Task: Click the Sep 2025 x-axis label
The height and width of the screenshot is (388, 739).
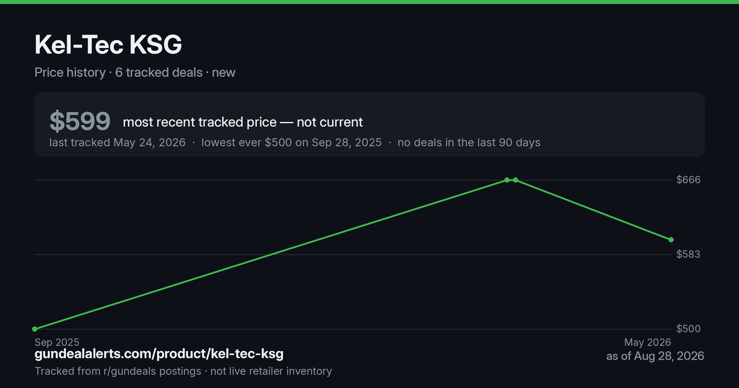Action: pos(57,342)
